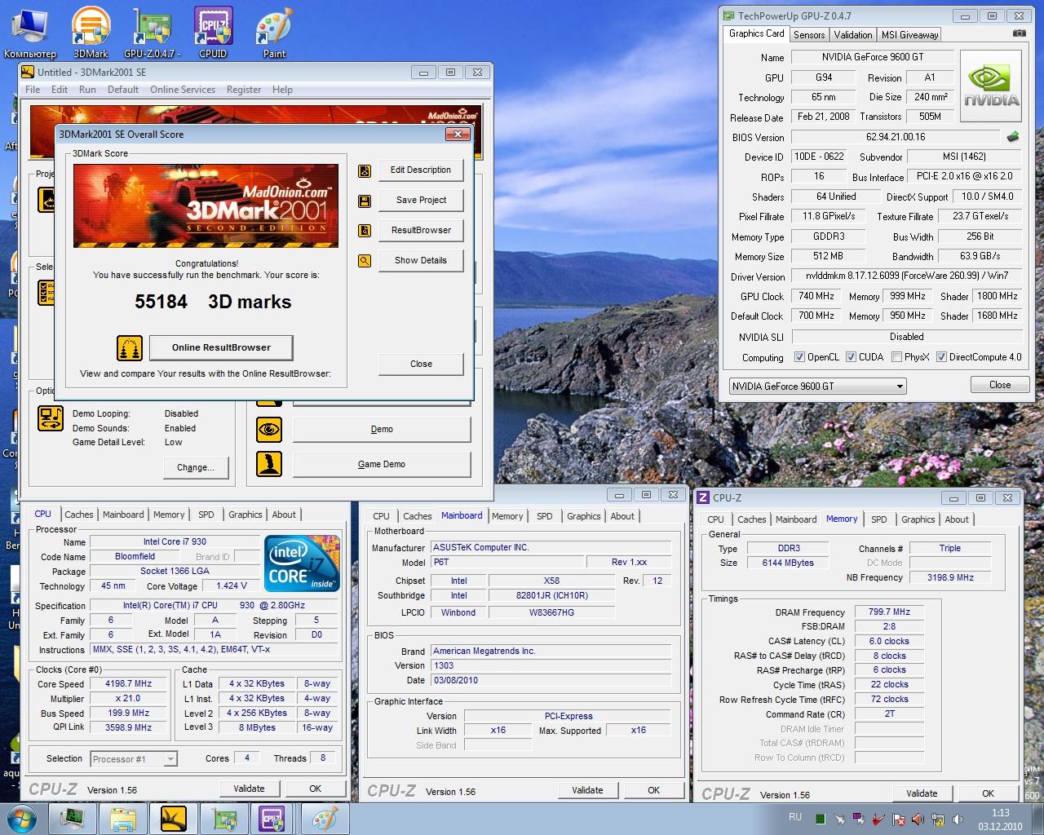This screenshot has height=835, width=1044.
Task: Click Validate in the CPU-Z Memory window
Action: click(x=922, y=793)
